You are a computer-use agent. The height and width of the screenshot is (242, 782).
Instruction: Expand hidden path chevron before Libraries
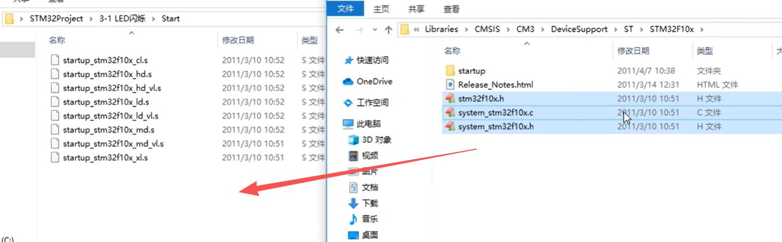click(x=417, y=29)
